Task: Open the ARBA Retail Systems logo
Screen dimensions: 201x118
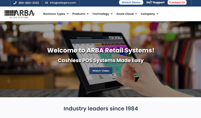Action: (x=20, y=14)
